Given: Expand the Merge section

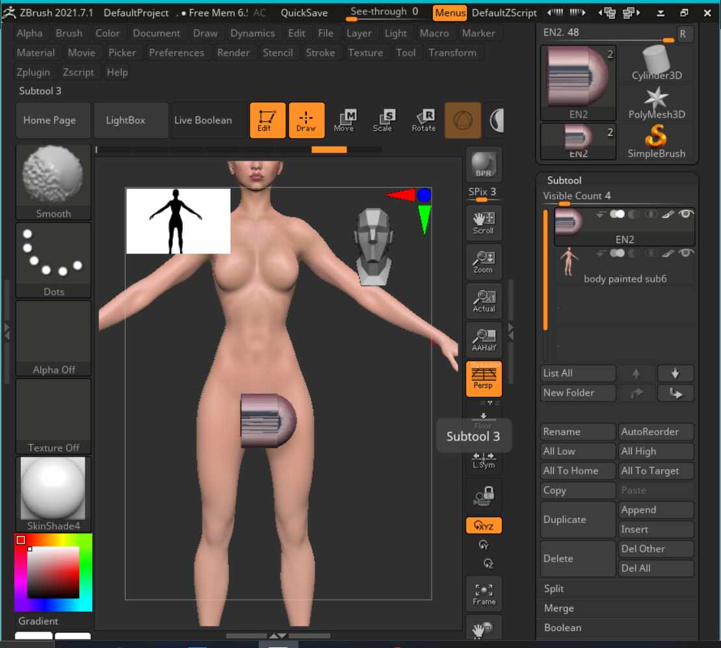Looking at the screenshot, I should point(558,608).
